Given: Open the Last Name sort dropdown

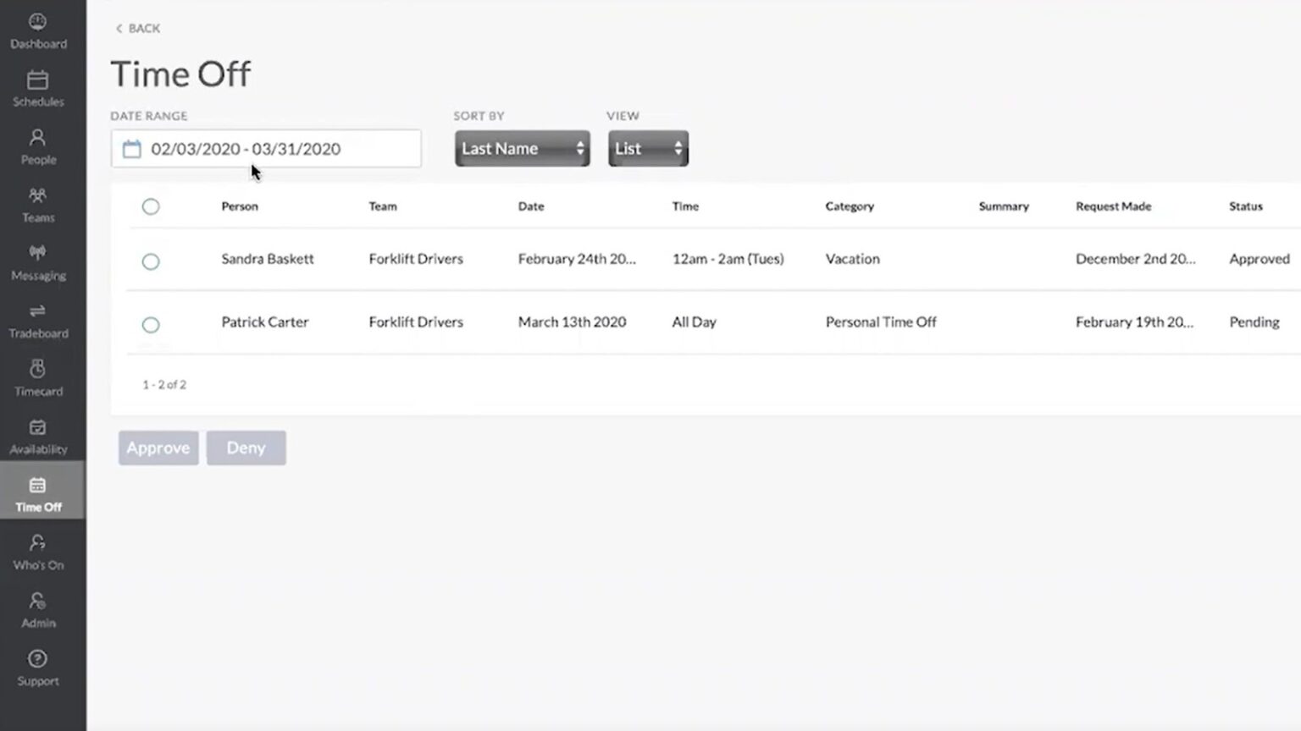Looking at the screenshot, I should pos(522,149).
